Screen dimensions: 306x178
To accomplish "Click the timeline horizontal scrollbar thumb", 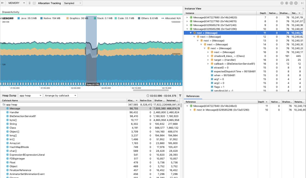I will tap(151, 90).
